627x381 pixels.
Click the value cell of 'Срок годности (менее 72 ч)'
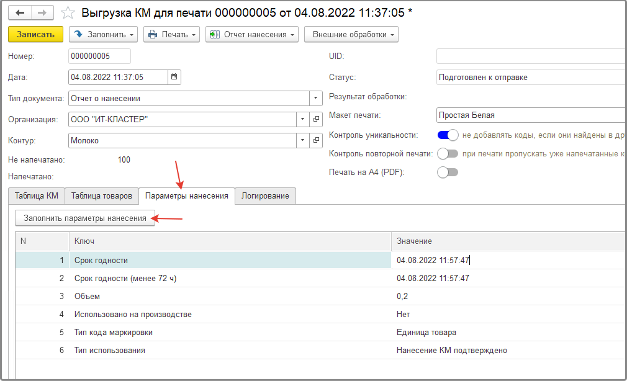508,278
